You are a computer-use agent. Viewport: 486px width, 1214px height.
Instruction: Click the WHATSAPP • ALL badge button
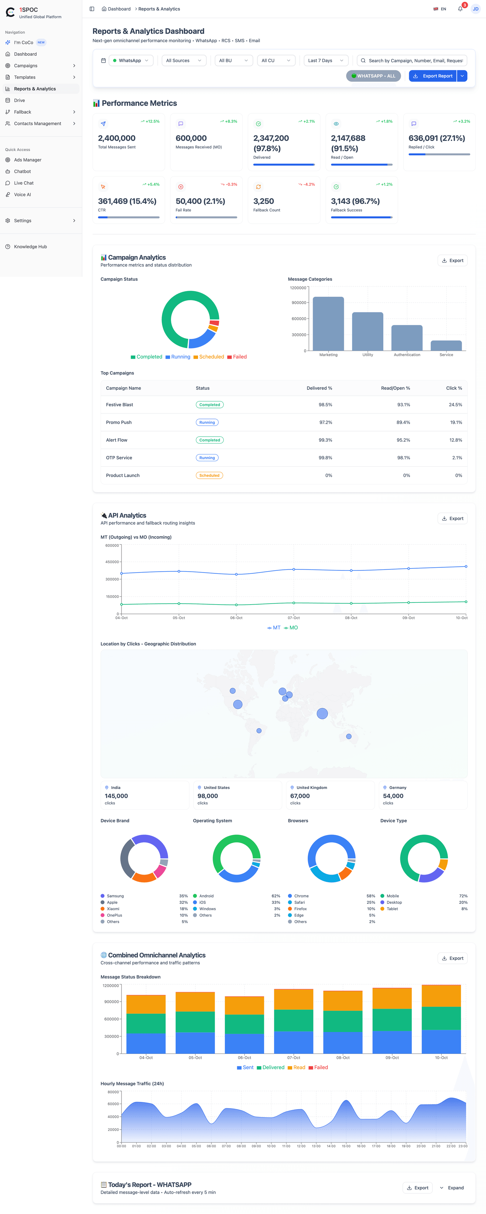(373, 76)
